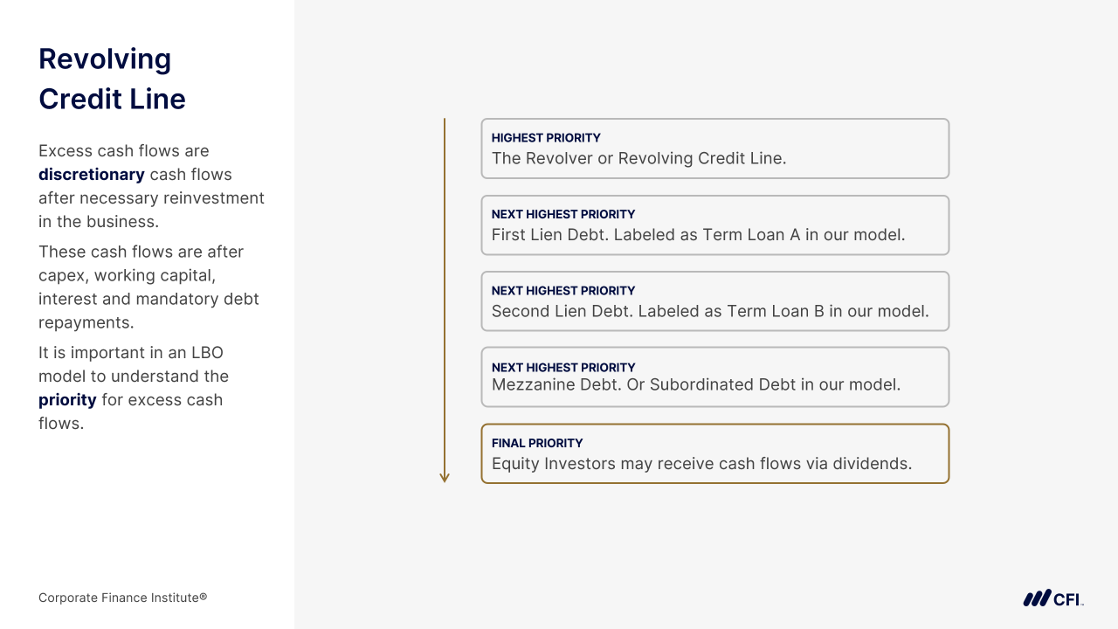Click the FINAL PRIORITY heading label

coord(537,443)
